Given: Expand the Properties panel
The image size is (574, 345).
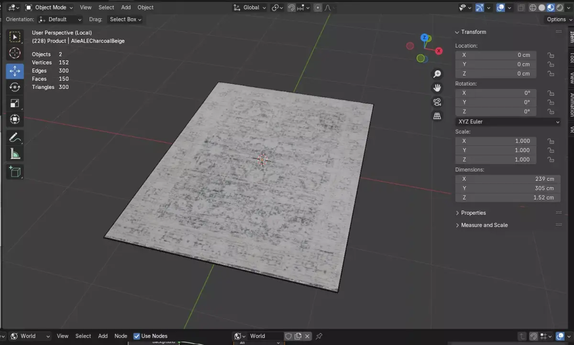Looking at the screenshot, I should tap(471, 213).
